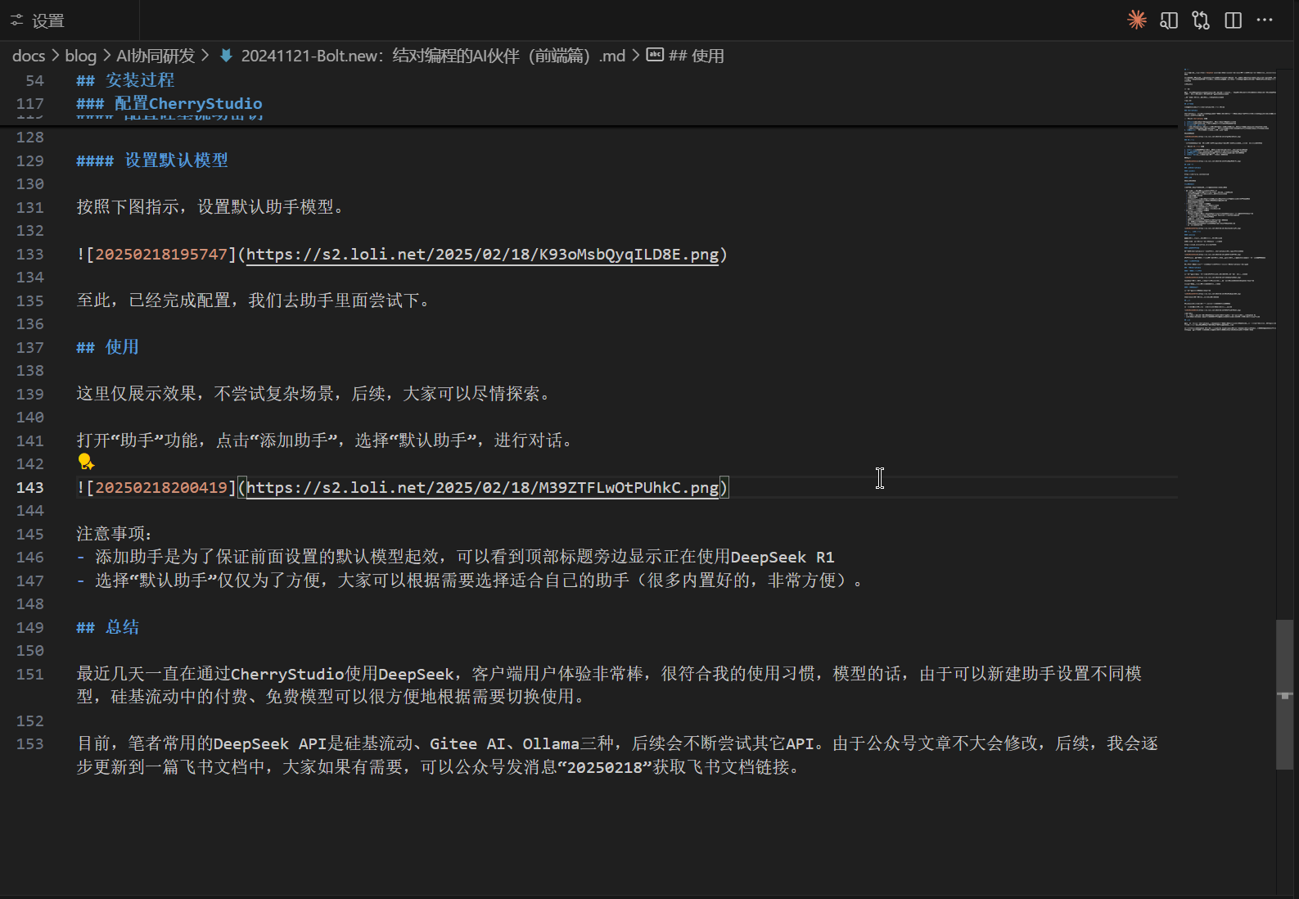Open Claude Code via the orange starburst icon
Viewport: 1299px width, 899px height.
(1137, 20)
